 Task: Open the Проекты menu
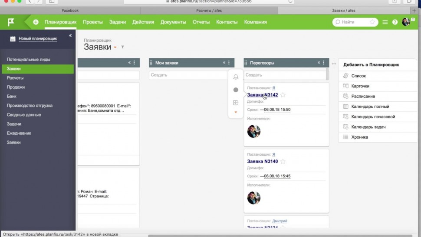[x=92, y=22]
